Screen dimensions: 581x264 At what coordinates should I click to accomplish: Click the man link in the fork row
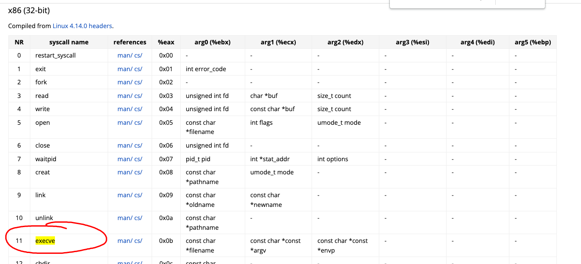pyautogui.click(x=124, y=82)
